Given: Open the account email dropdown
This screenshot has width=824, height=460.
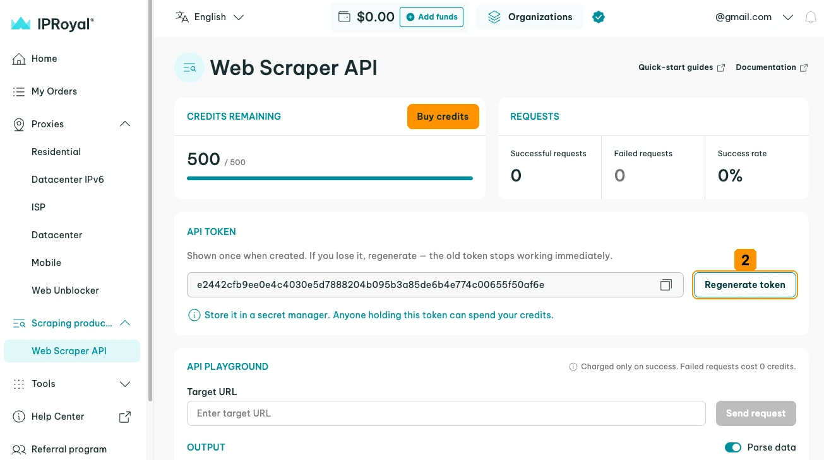Looking at the screenshot, I should (754, 17).
